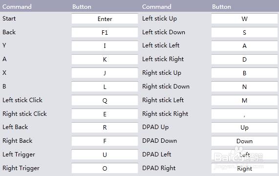This screenshot has height=176, width=279.
Task: Select the Left Back field showing R
Action: click(105, 128)
